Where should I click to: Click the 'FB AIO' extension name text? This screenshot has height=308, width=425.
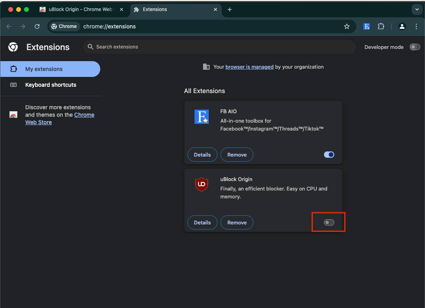pos(228,111)
